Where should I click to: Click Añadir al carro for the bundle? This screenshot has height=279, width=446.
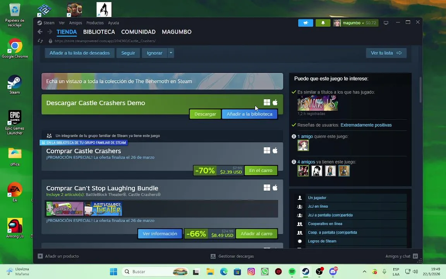(x=256, y=233)
